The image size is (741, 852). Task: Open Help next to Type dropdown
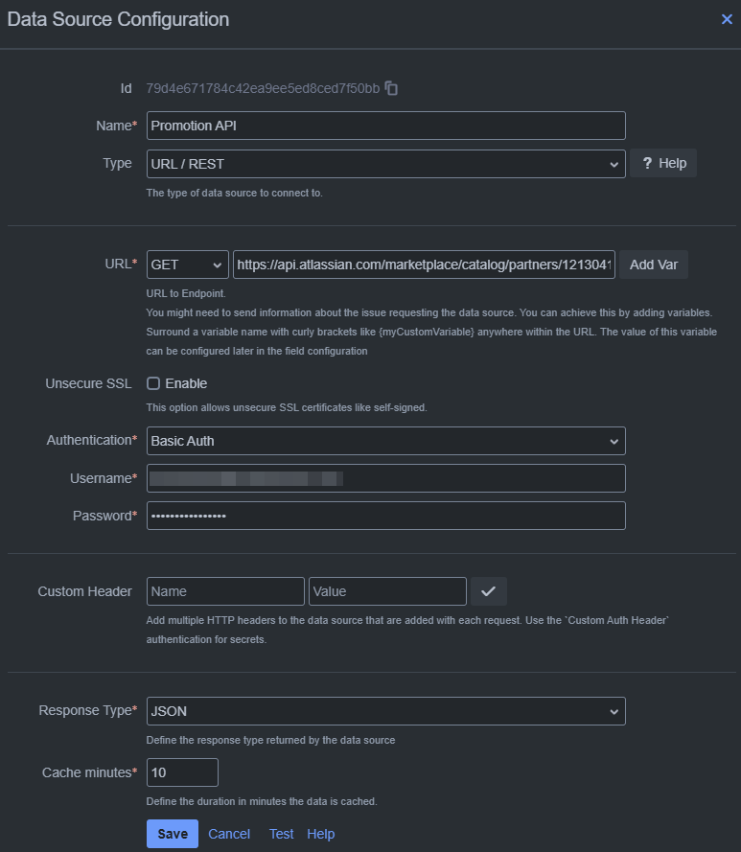tap(663, 164)
